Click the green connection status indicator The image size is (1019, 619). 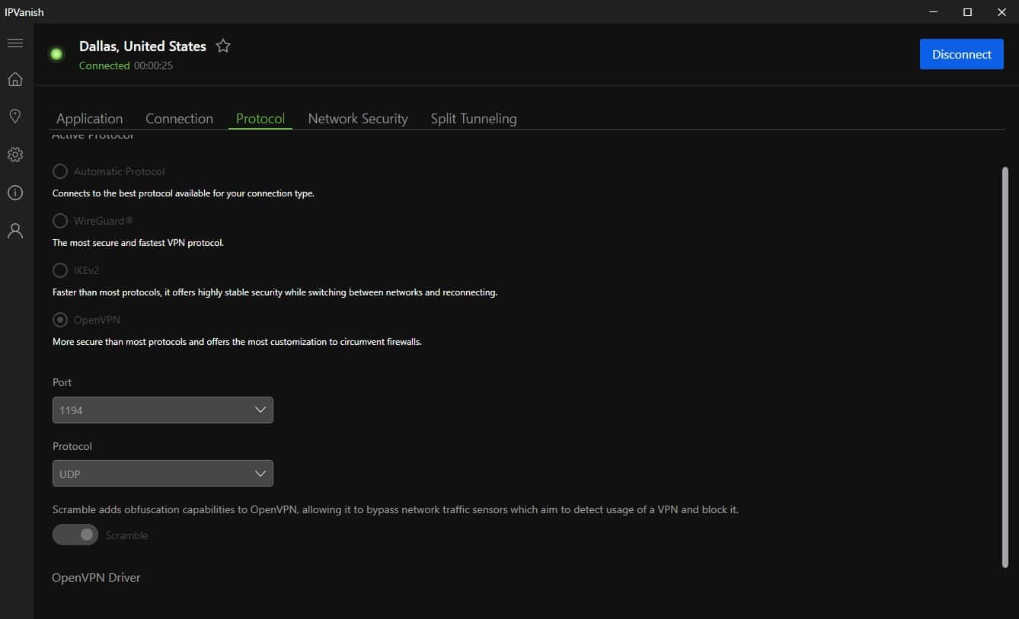pos(56,54)
